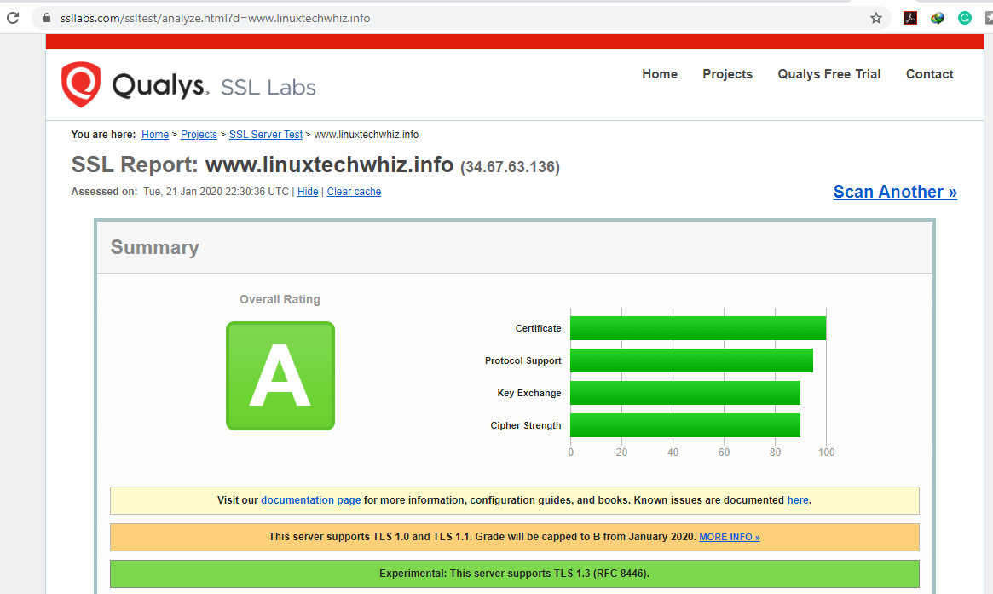Screen dimensions: 993x594
Task: Click the padlock site security icon
Action: pos(46,18)
